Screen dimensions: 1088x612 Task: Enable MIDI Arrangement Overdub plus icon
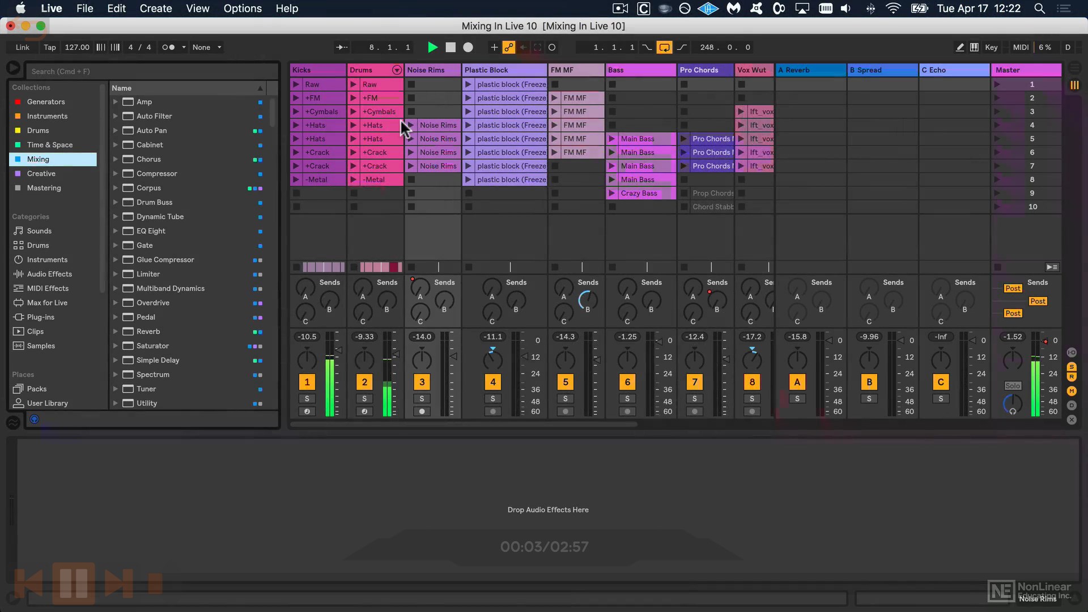[494, 48]
